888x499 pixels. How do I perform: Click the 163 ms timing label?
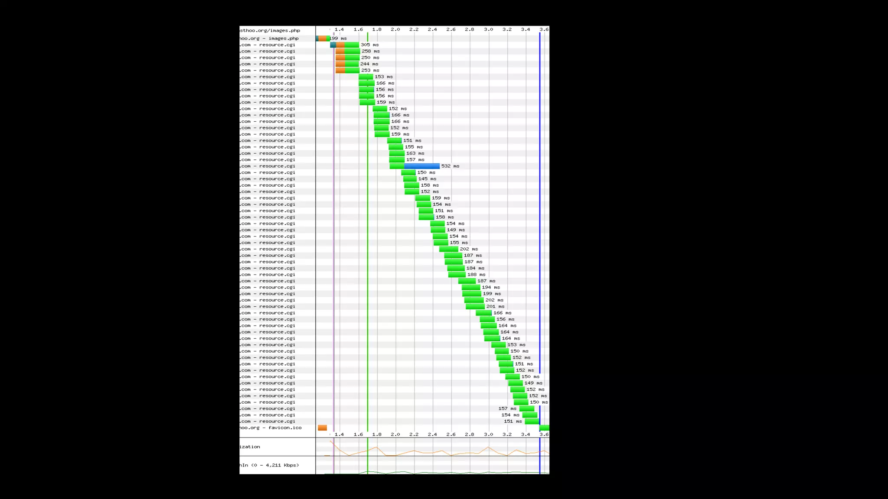pyautogui.click(x=415, y=153)
